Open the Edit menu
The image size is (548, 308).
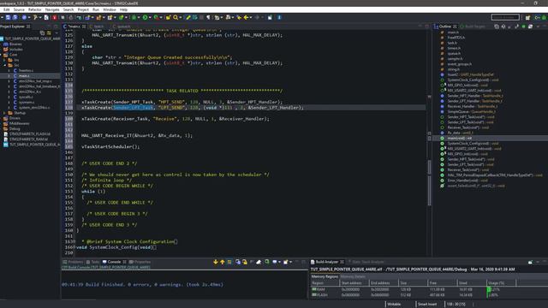[6, 9]
